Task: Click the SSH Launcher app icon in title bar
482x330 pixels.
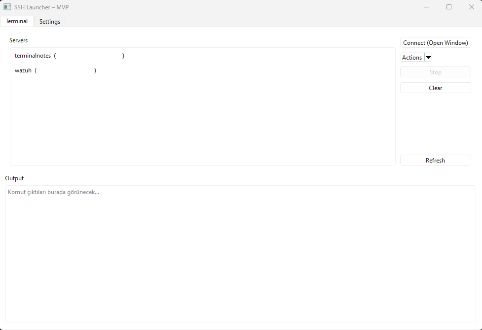Action: pos(7,7)
